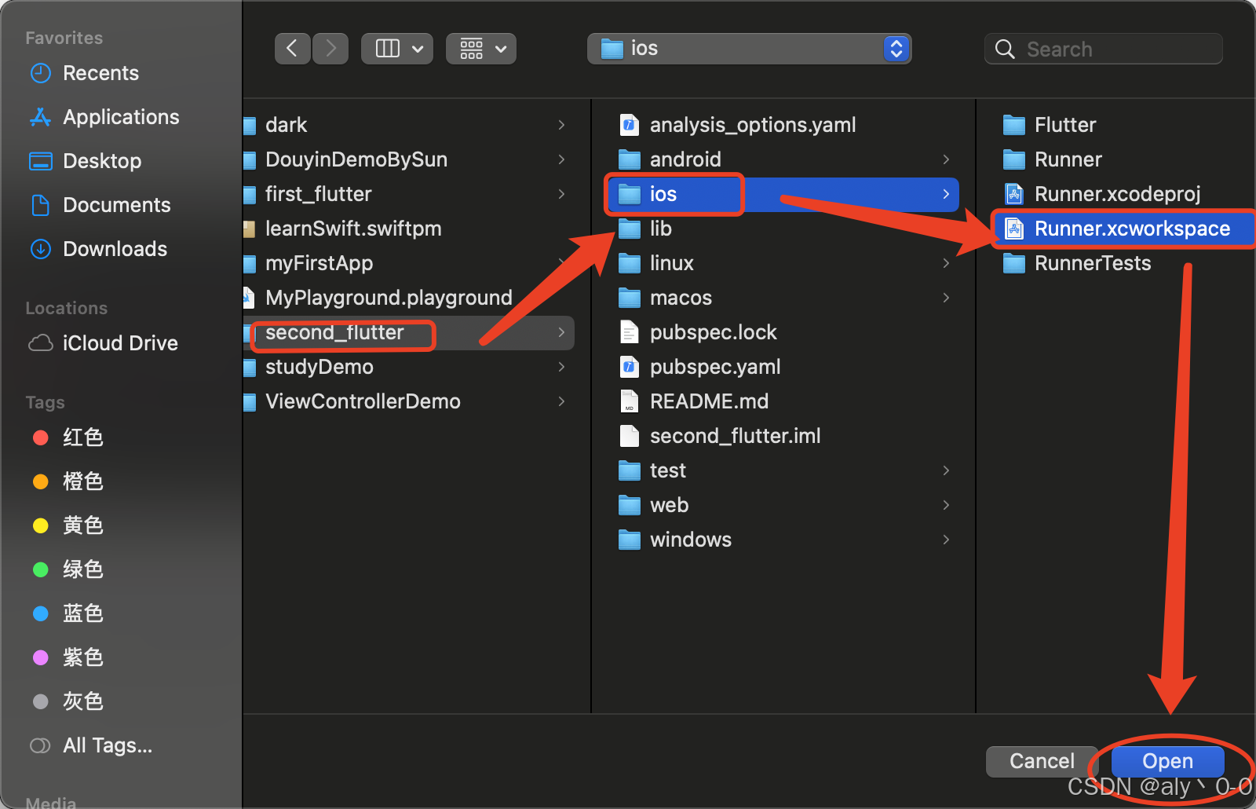
Task: Expand the first_flutter folder chevron
Action: pyautogui.click(x=561, y=194)
